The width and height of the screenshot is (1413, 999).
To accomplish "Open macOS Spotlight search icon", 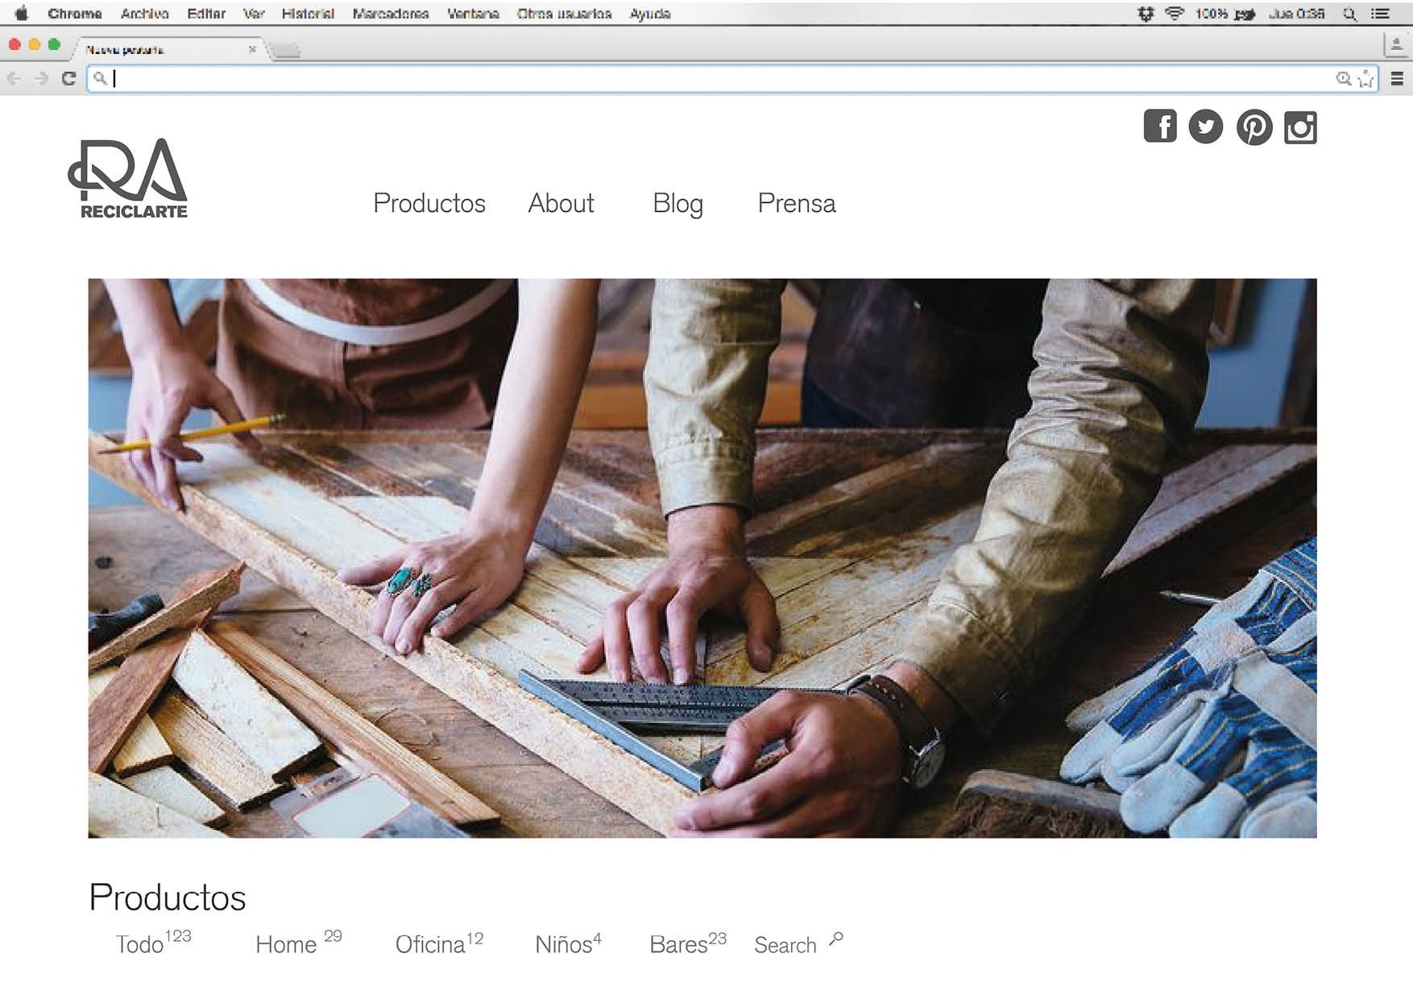I will [x=1349, y=14].
